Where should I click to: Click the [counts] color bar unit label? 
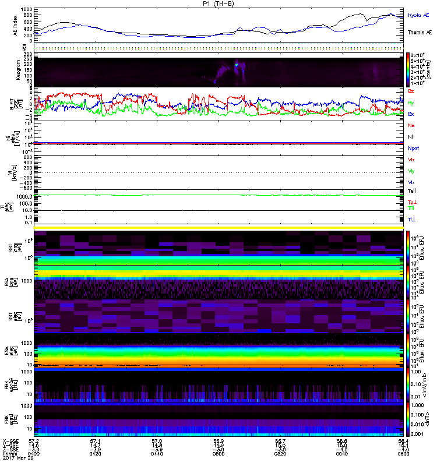point(429,70)
